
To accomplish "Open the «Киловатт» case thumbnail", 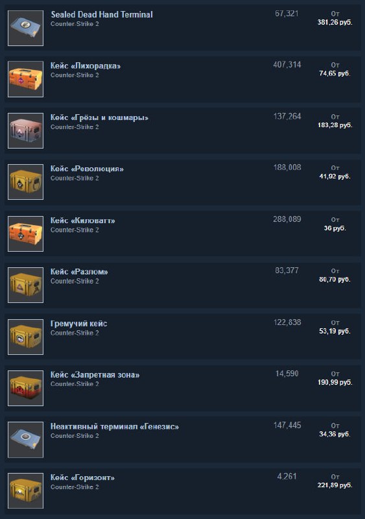I will (x=25, y=234).
